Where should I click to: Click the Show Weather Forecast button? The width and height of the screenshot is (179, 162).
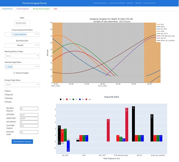pos(22,142)
